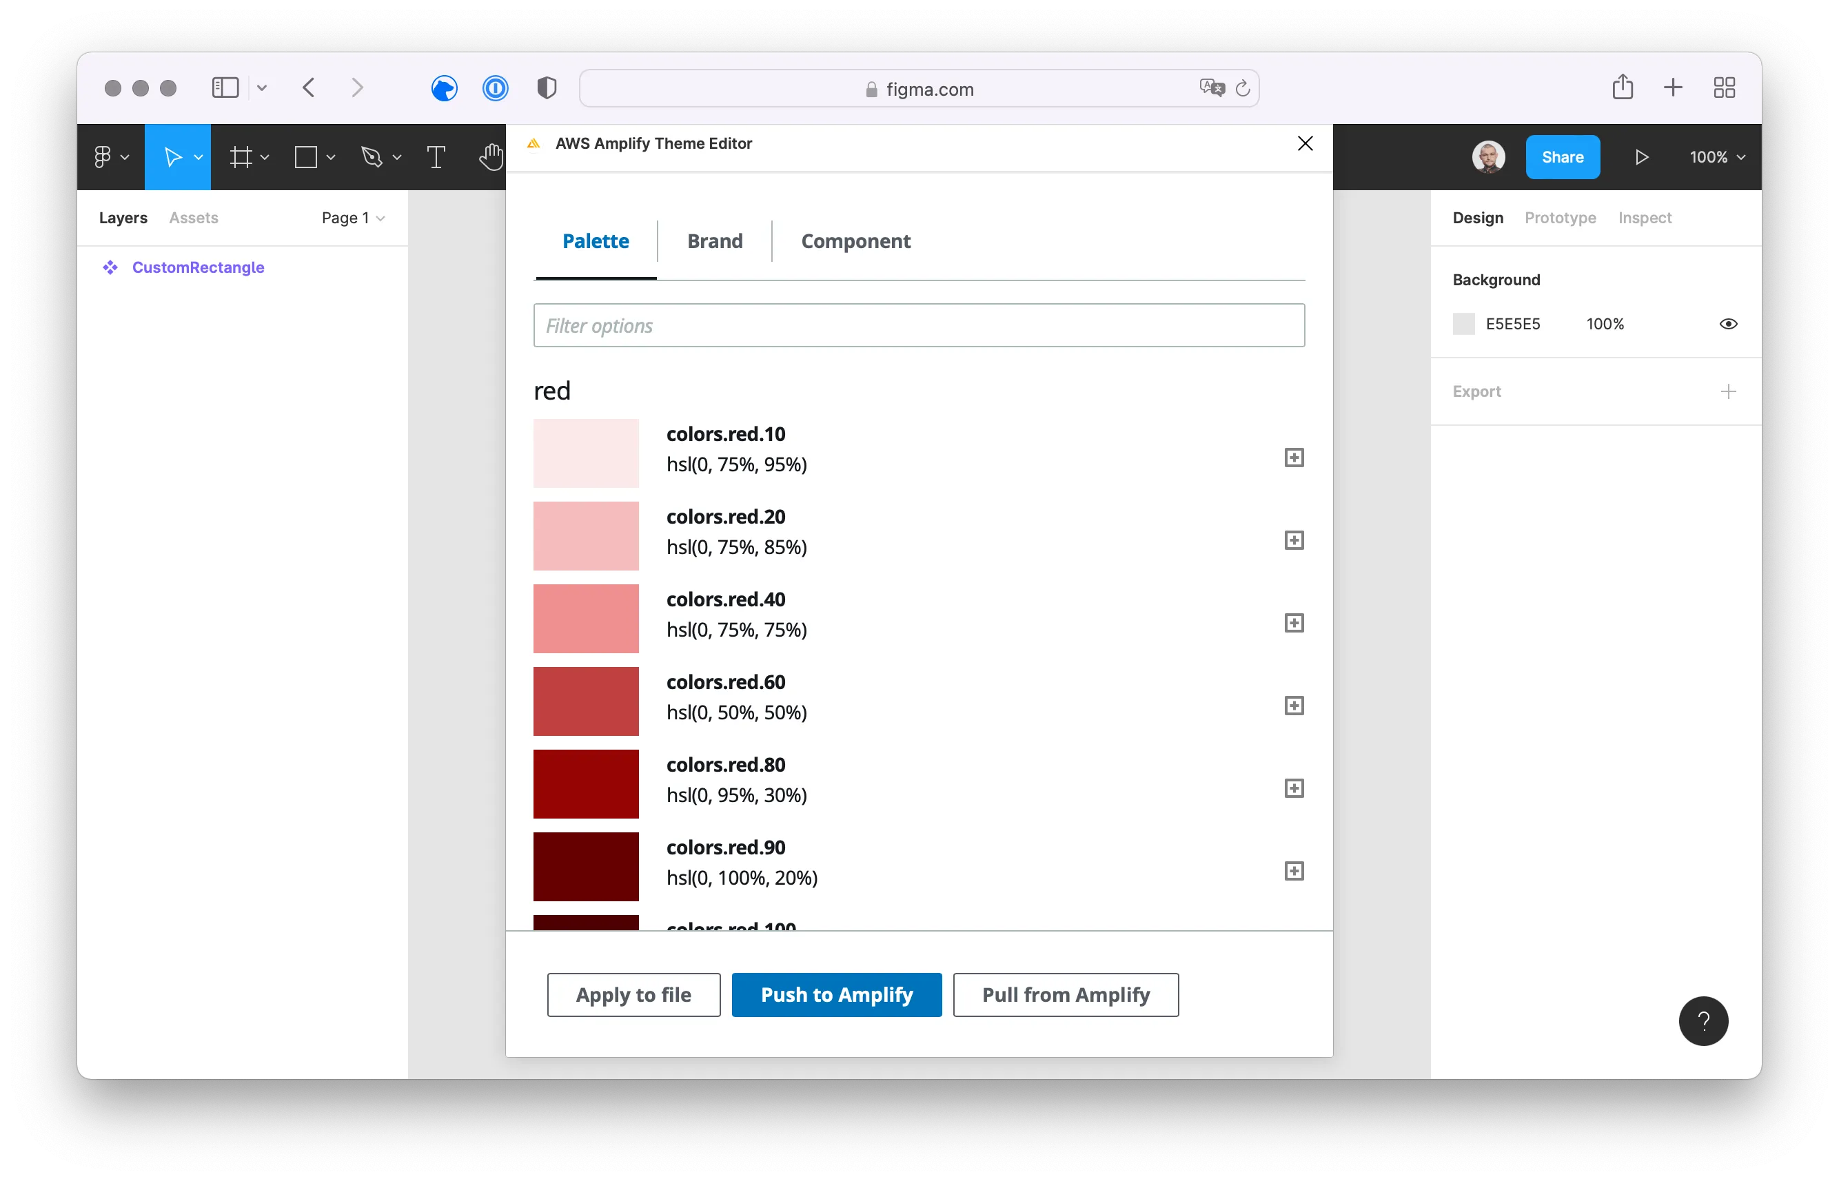Open the Page 1 dropdown
This screenshot has height=1181, width=1839.
(352, 218)
